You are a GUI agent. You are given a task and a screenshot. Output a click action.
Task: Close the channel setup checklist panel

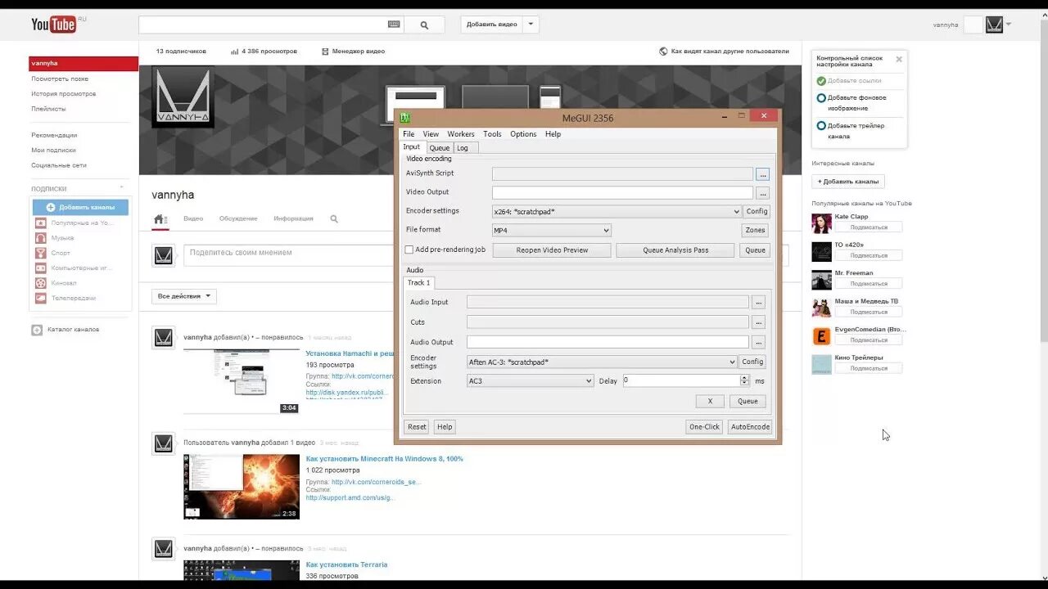pos(899,59)
